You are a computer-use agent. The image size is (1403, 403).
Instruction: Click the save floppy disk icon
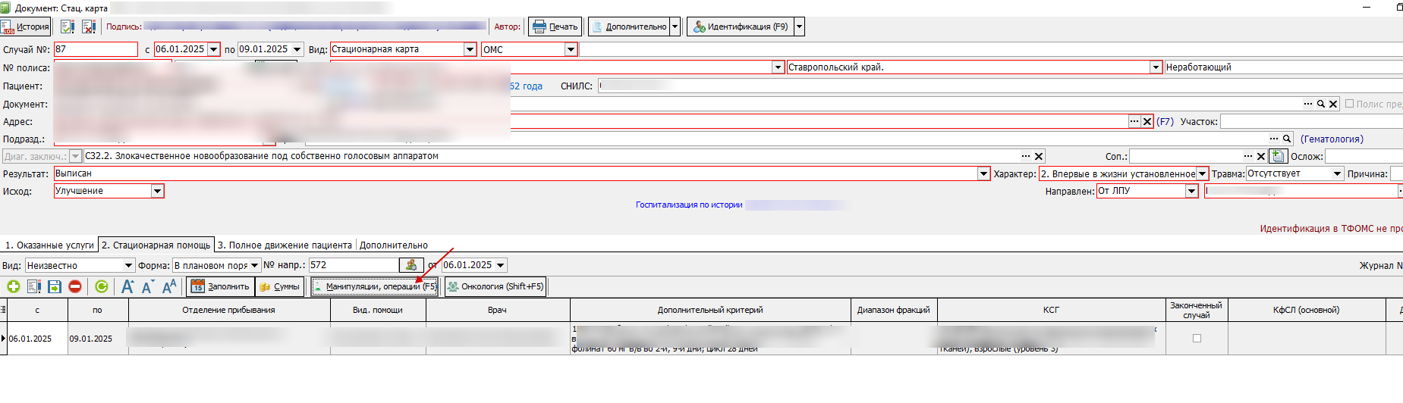[54, 286]
